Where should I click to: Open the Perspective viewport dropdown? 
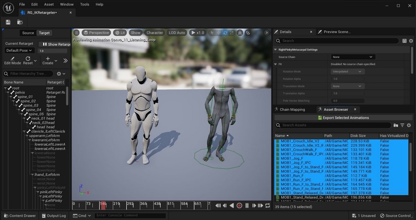click(x=96, y=33)
